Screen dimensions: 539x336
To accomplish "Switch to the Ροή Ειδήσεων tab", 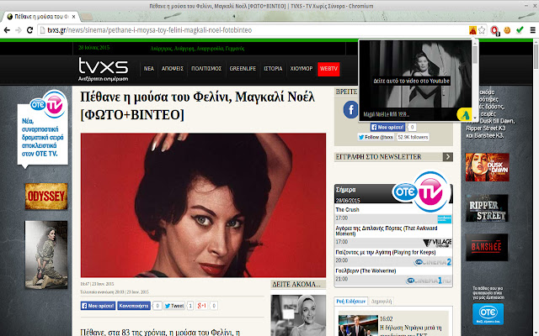I will 350,300.
